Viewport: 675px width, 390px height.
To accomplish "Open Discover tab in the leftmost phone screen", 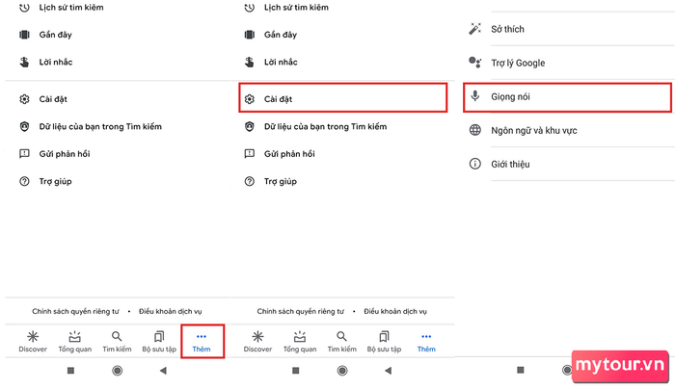I will (x=33, y=342).
